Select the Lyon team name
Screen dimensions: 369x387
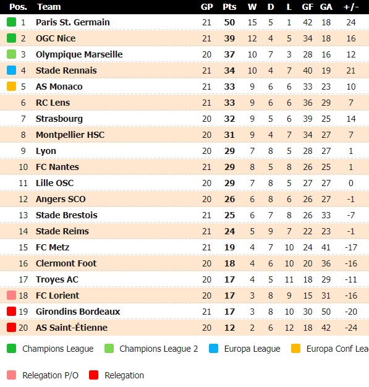tap(46, 151)
